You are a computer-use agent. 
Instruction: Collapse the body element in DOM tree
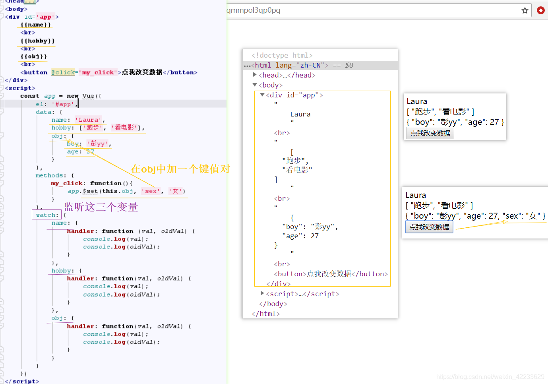(x=255, y=85)
